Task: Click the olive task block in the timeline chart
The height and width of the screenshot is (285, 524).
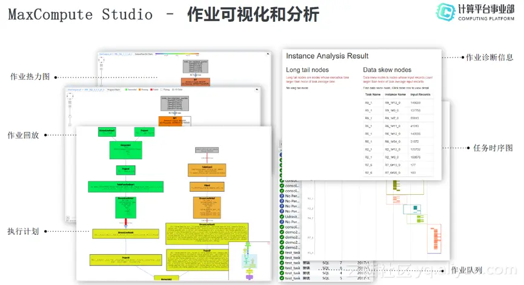Action: [396, 186]
